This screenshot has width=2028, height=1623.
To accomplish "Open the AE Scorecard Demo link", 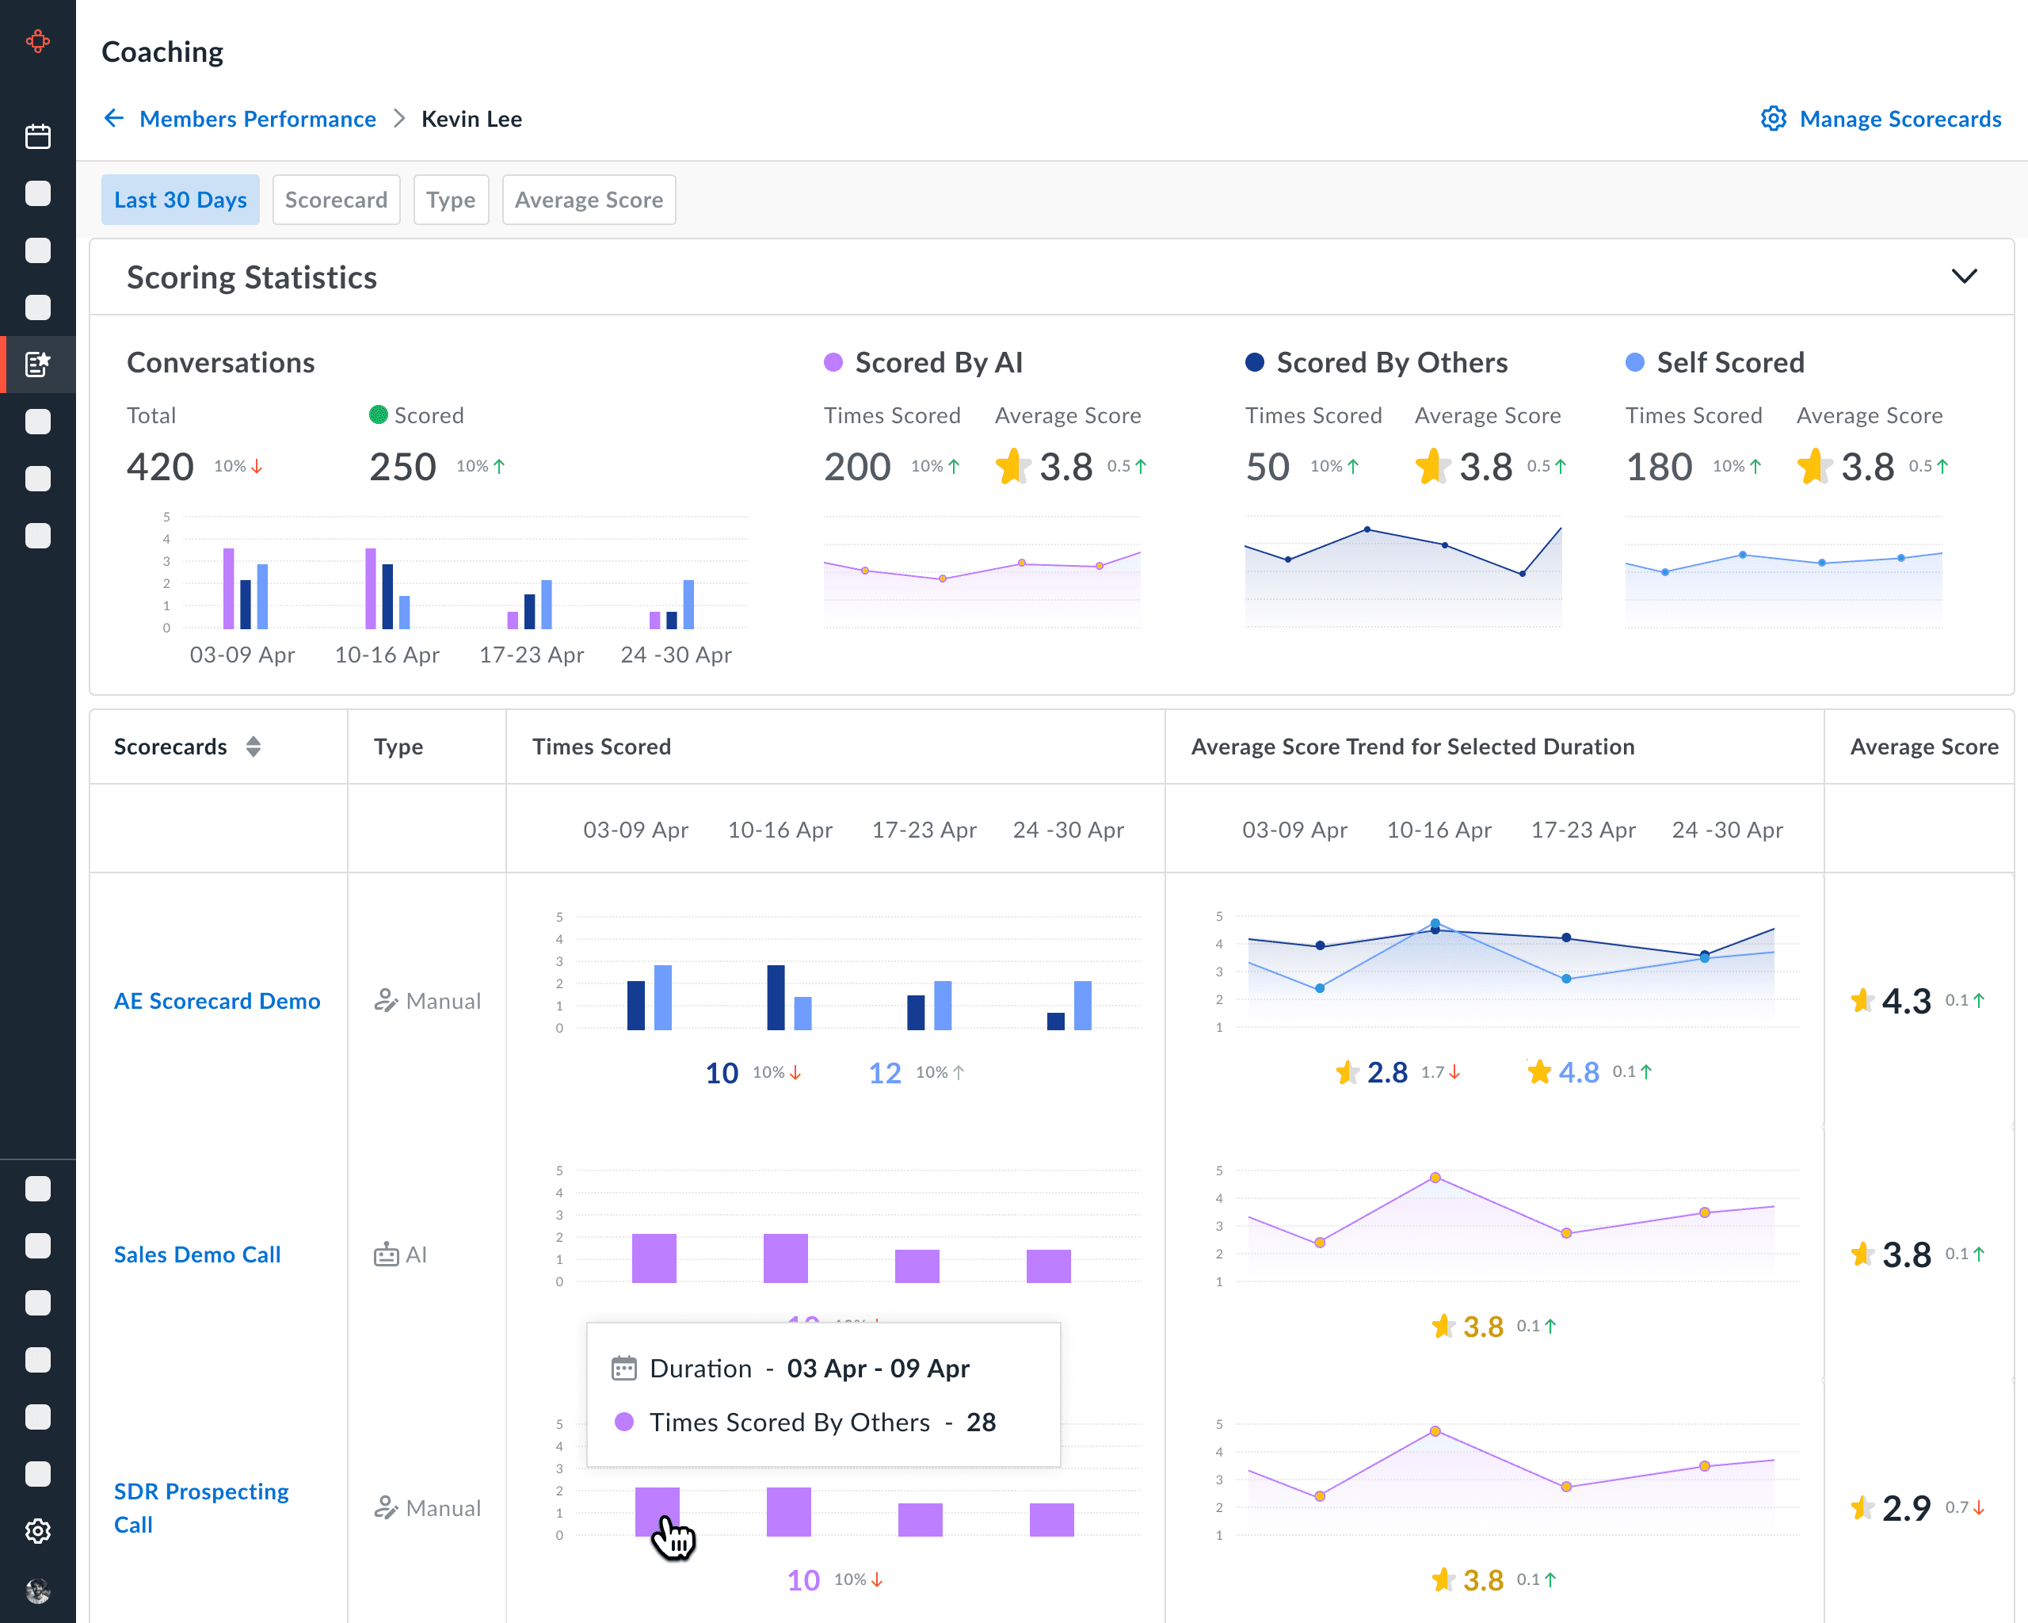I will (216, 1000).
